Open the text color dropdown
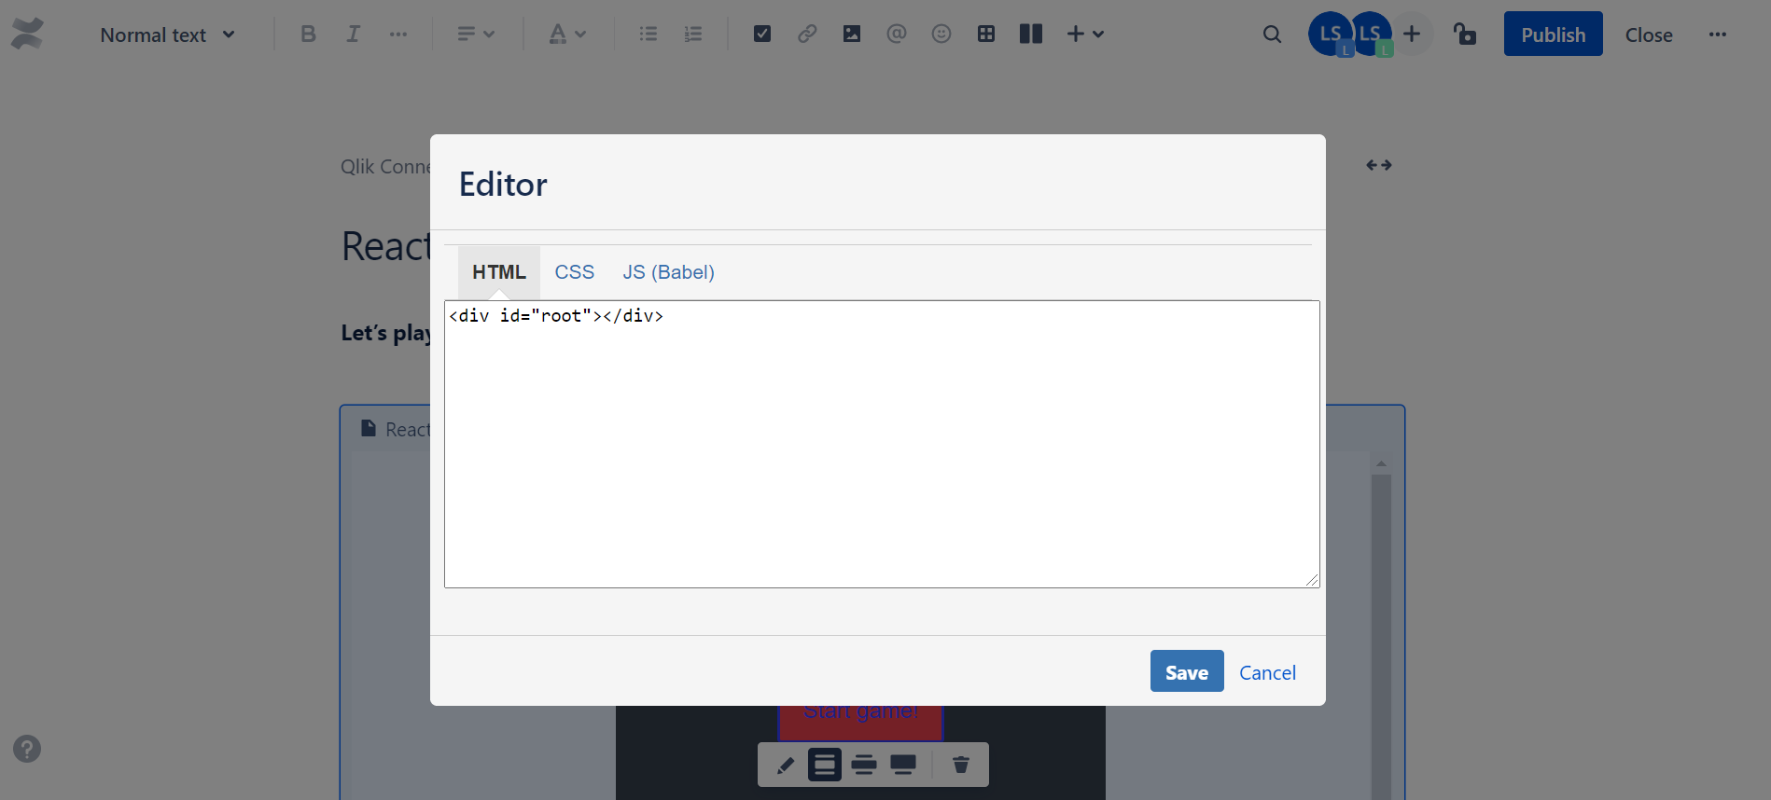Viewport: 1771px width, 800px height. (566, 34)
